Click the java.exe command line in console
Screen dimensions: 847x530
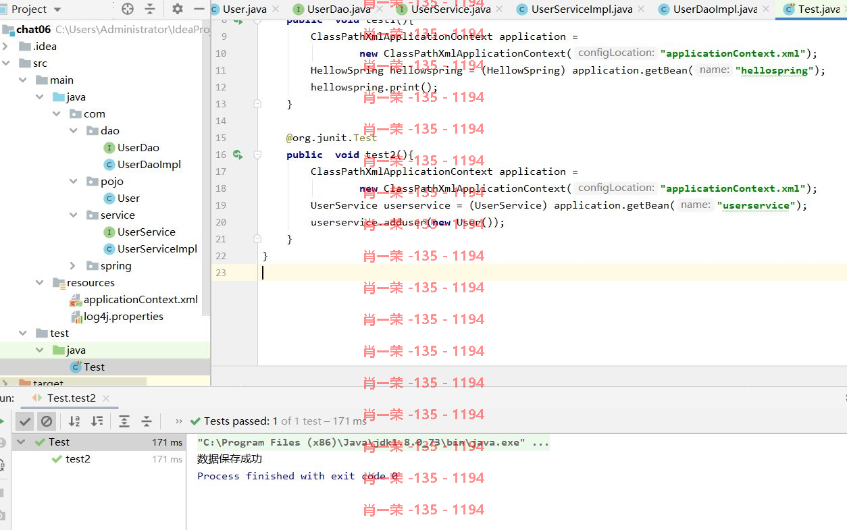pyautogui.click(x=373, y=443)
